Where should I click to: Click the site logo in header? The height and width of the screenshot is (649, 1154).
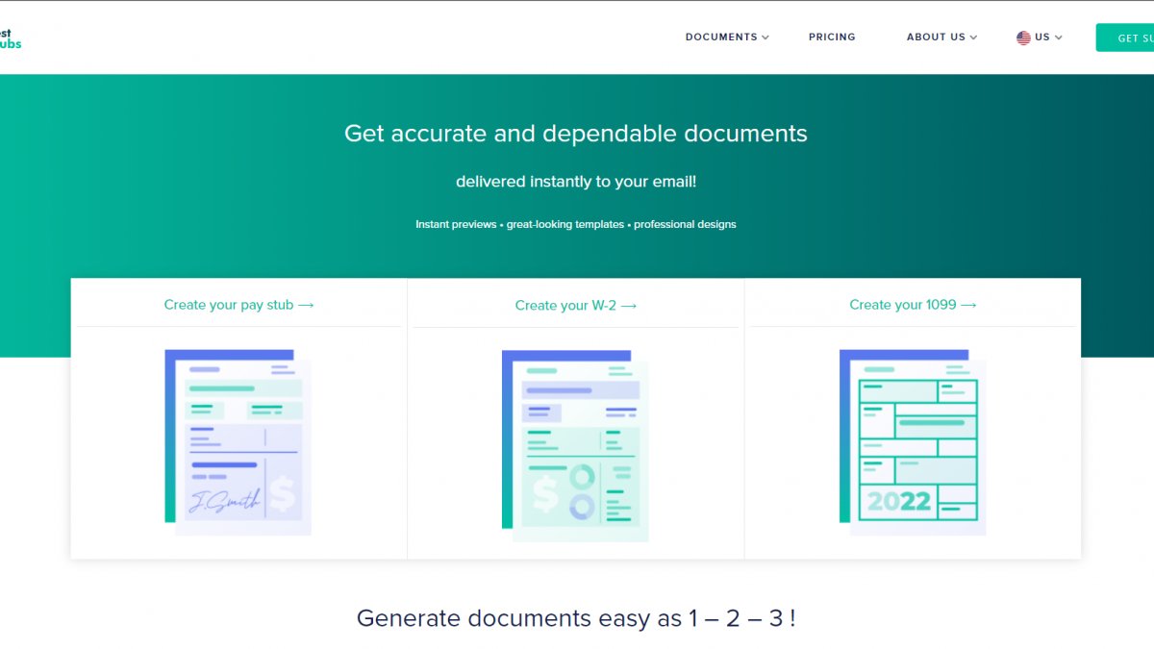10,37
